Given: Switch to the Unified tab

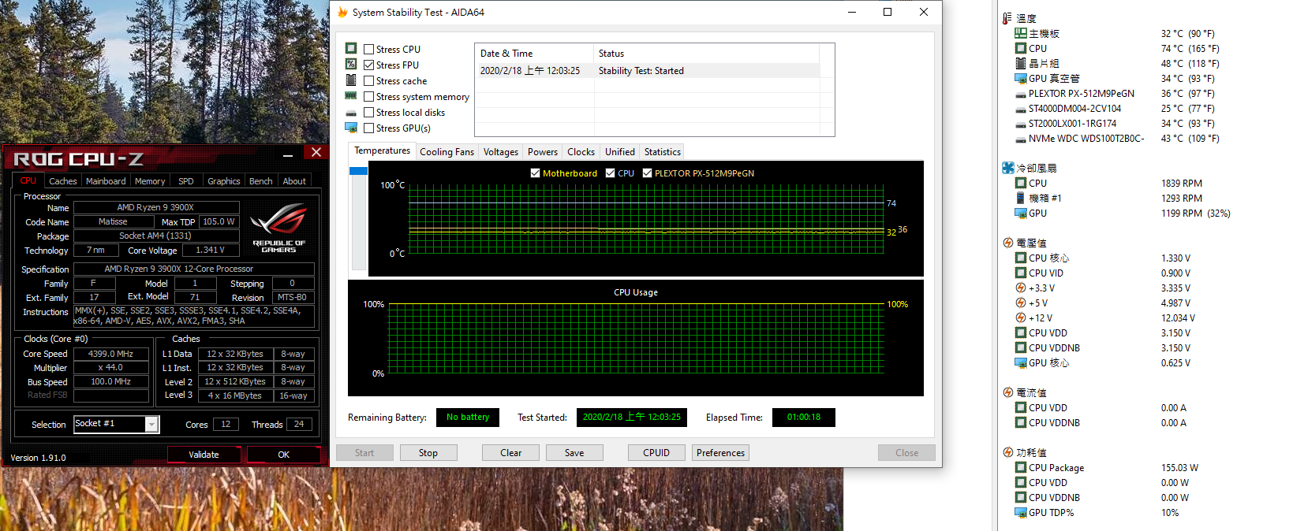Looking at the screenshot, I should coord(620,152).
